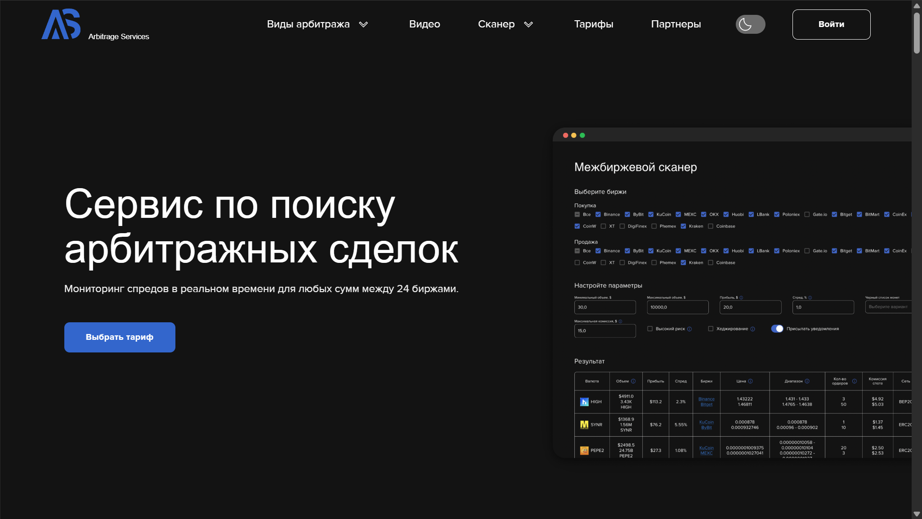Open the Черный список монет dropdown
Viewport: 922px width, 519px height.
click(889, 307)
